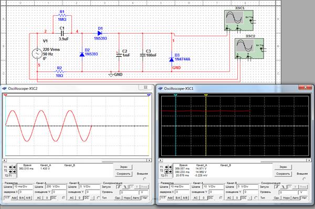Click yellow T2 cursor marker in XSC1
The height and width of the screenshot is (209, 315).
click(206, 95)
